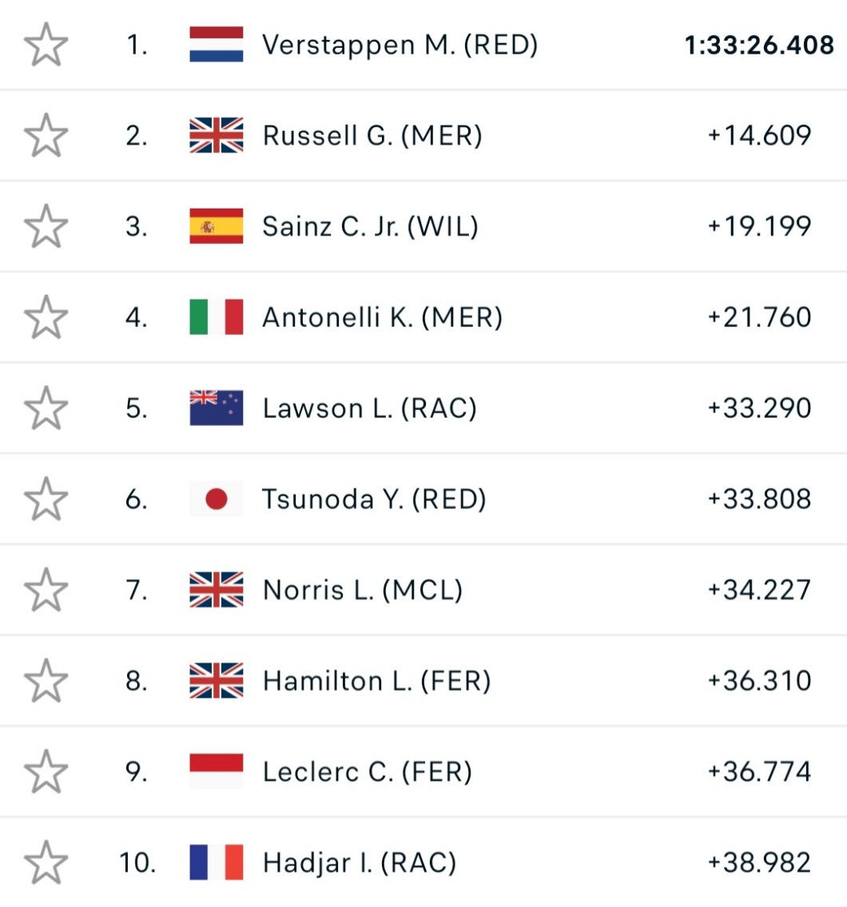Click the Spain flag beside Sainz
Image resolution: width=847 pixels, height=907 pixels.
(217, 227)
